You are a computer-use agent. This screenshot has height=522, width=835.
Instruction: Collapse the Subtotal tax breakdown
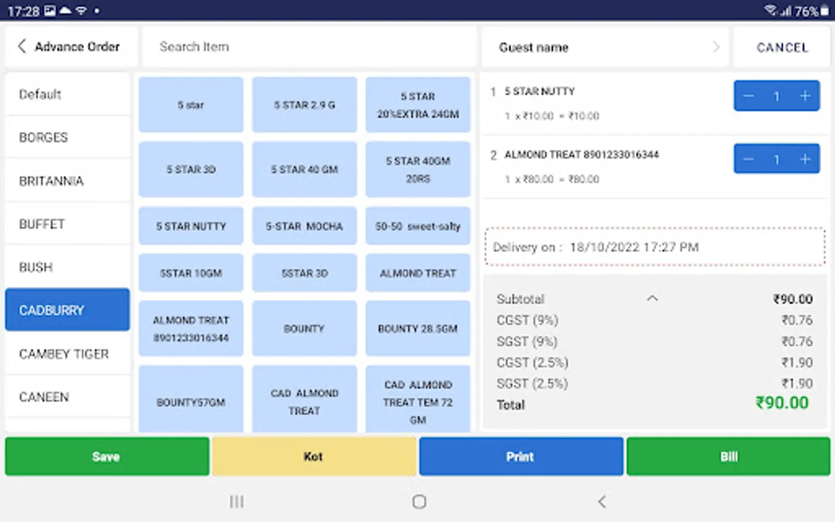tap(652, 299)
